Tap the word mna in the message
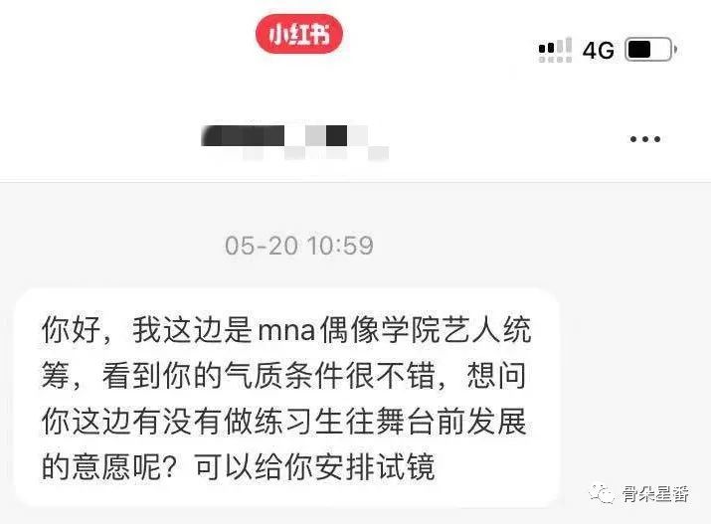This screenshot has width=711, height=524. [286, 331]
